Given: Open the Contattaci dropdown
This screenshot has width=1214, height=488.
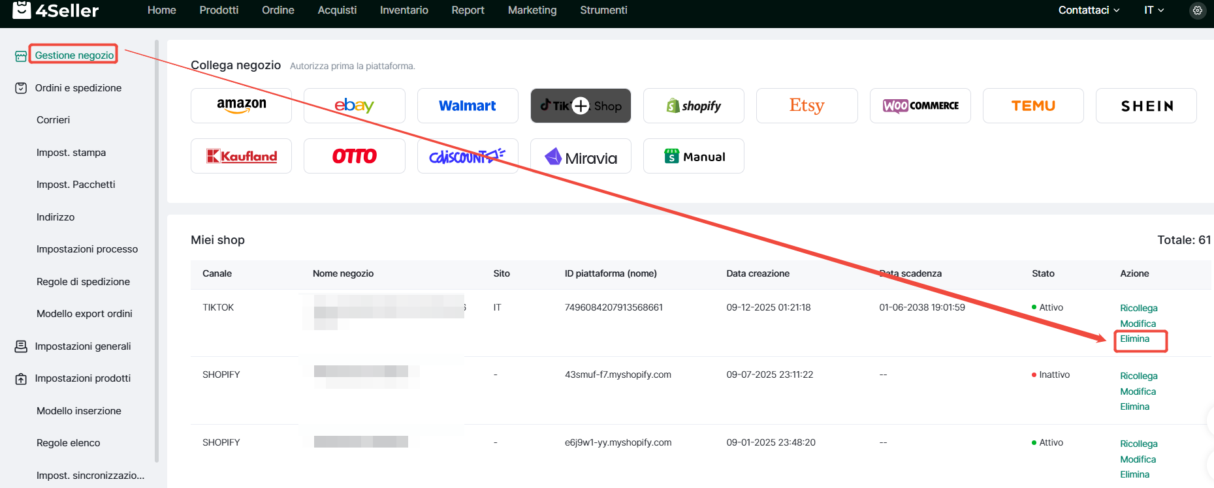Looking at the screenshot, I should pyautogui.click(x=1088, y=10).
